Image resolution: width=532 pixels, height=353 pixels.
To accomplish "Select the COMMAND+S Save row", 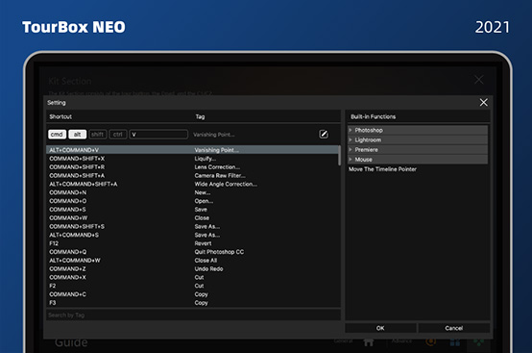I will pyautogui.click(x=192, y=210).
